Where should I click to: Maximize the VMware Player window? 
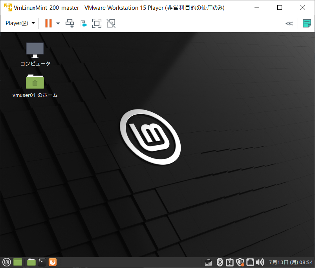280,7
